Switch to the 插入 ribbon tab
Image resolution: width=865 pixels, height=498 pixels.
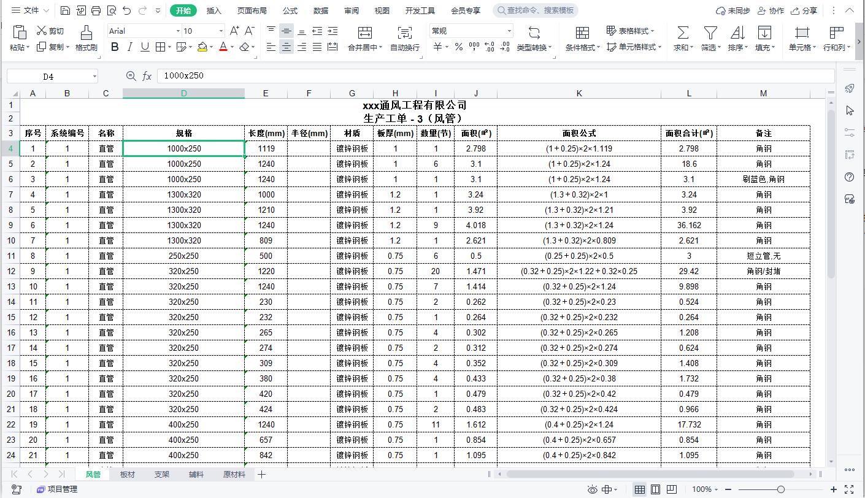(213, 10)
